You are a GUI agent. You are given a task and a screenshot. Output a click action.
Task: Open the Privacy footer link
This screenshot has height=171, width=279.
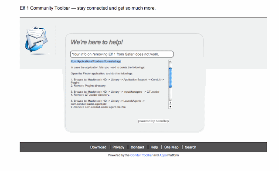(x=118, y=147)
